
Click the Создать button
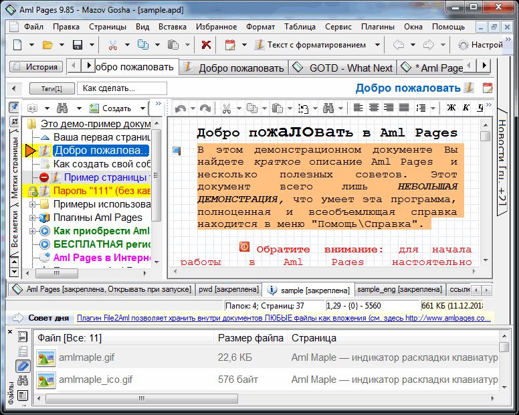(112, 108)
